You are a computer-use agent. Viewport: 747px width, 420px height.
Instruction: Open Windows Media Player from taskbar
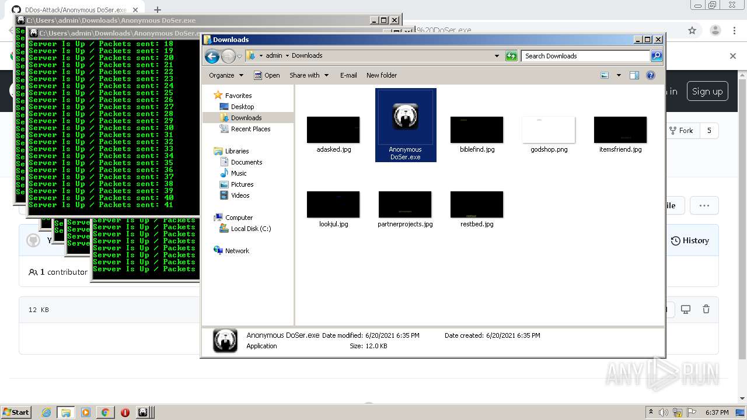click(86, 412)
